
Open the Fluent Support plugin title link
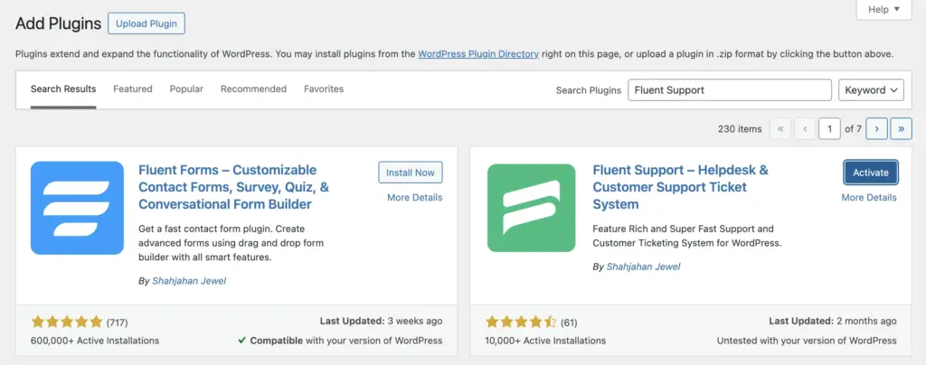[x=680, y=187]
